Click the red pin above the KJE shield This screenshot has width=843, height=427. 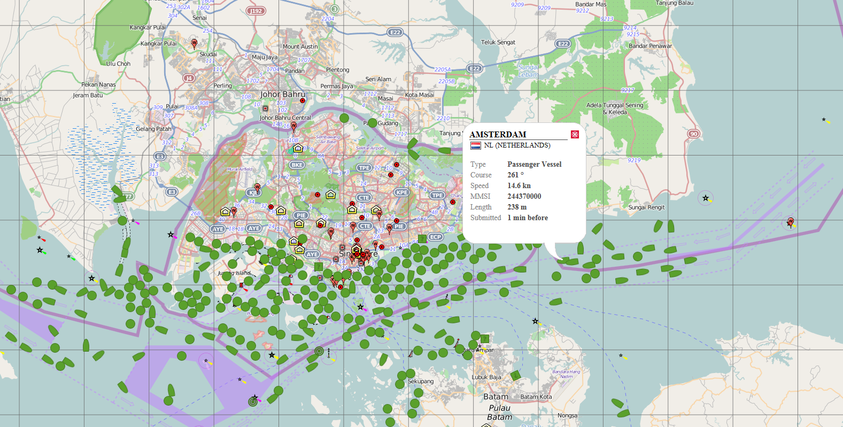258,188
